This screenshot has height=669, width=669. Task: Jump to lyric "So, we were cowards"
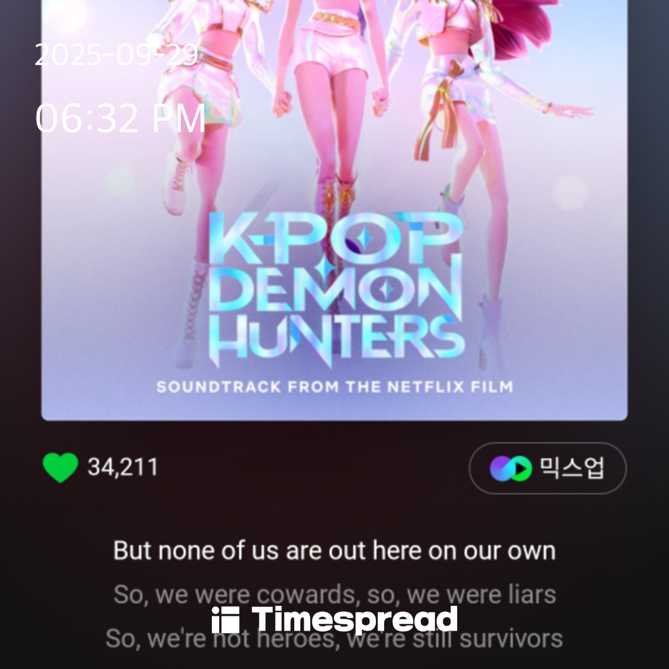coord(334,594)
